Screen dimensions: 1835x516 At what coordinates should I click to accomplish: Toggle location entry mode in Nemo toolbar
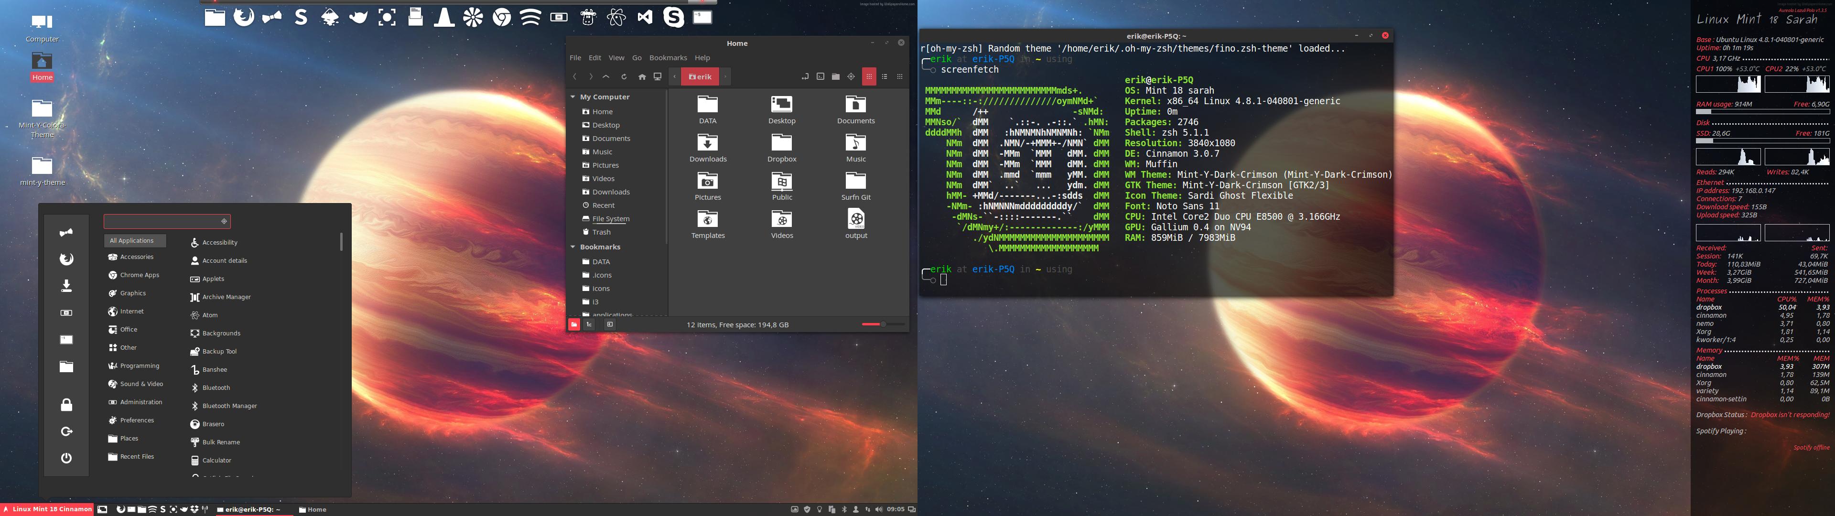tap(805, 77)
